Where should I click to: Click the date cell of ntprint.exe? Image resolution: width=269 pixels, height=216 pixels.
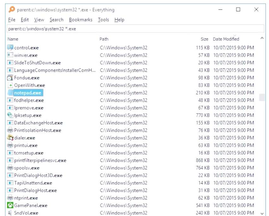tap(234, 198)
